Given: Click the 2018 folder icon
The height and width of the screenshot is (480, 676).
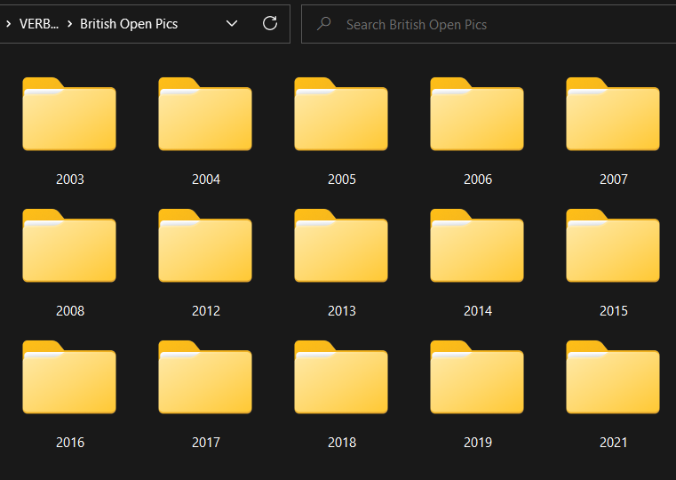Looking at the screenshot, I should [341, 377].
